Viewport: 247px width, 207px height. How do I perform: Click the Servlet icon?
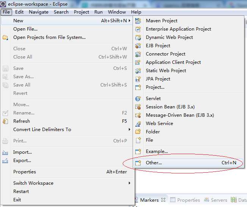pyautogui.click(x=138, y=99)
